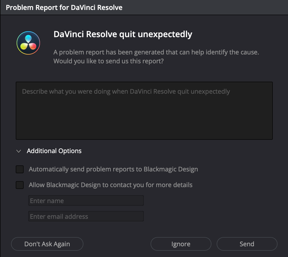Collapse the Additional Options section
The height and width of the screenshot is (257, 288).
pos(19,151)
